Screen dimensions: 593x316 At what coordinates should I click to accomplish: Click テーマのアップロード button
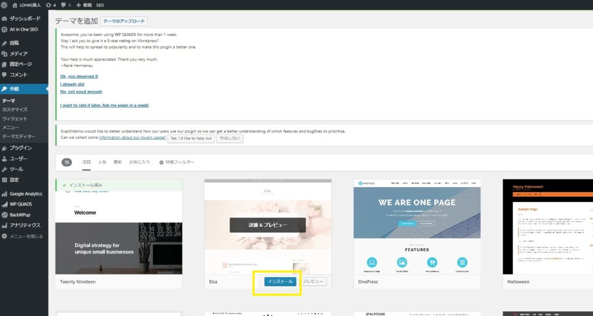[x=124, y=21]
